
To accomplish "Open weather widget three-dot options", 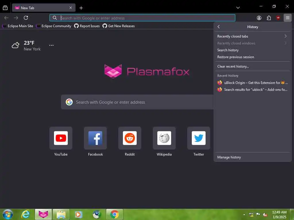I will tap(51, 45).
